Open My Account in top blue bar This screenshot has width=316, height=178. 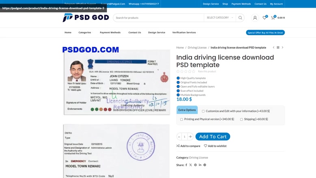tap(276, 4)
